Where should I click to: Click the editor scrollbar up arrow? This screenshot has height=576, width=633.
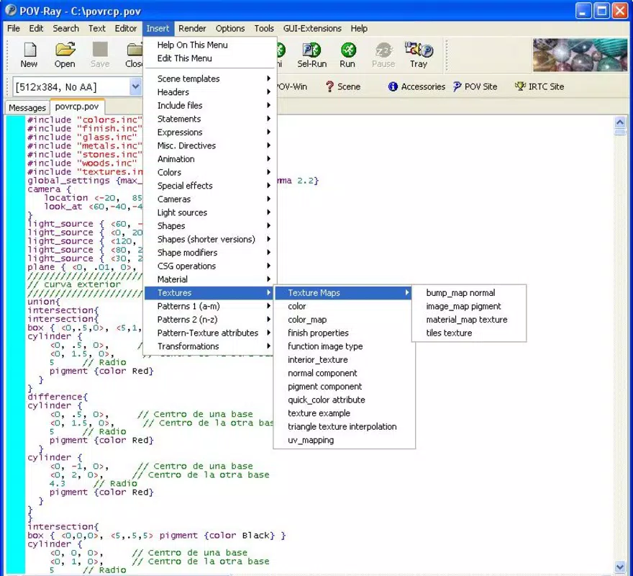point(619,122)
